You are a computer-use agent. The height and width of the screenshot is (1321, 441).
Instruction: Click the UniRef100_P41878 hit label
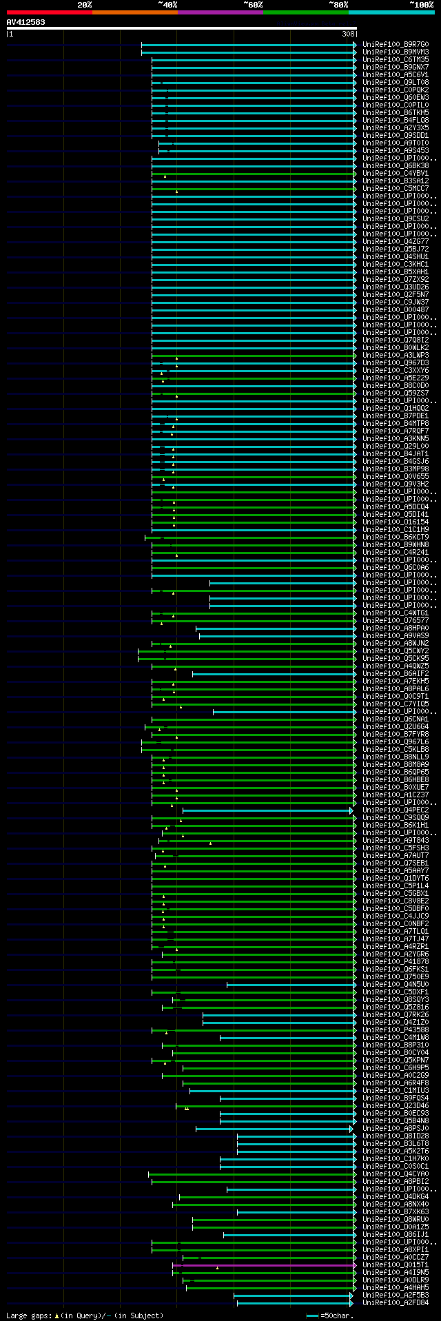396,961
